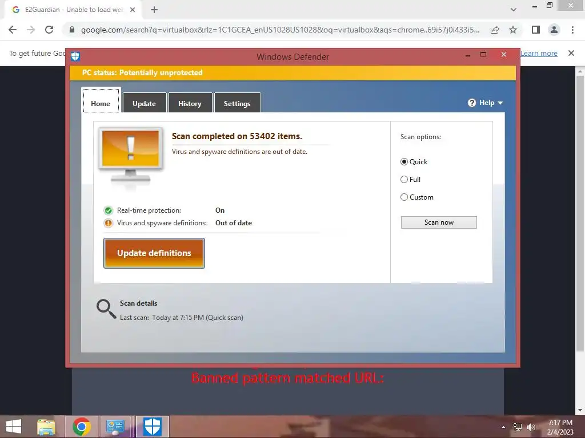Click the tab search chevron in Chrome
This screenshot has height=438, width=585.
[x=514, y=10]
